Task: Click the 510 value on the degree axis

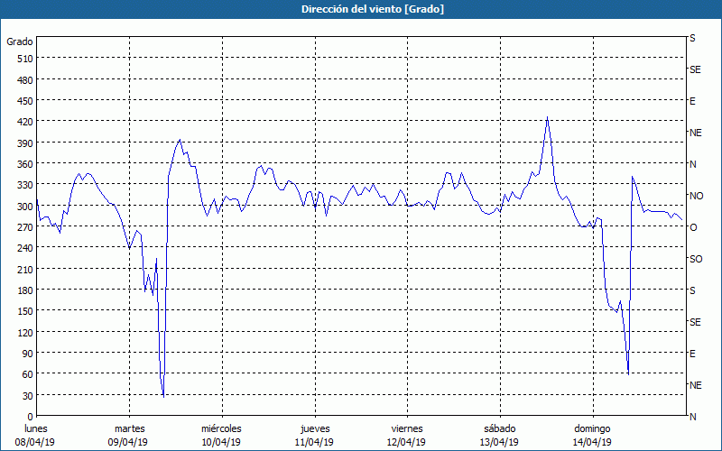Action: coord(25,59)
